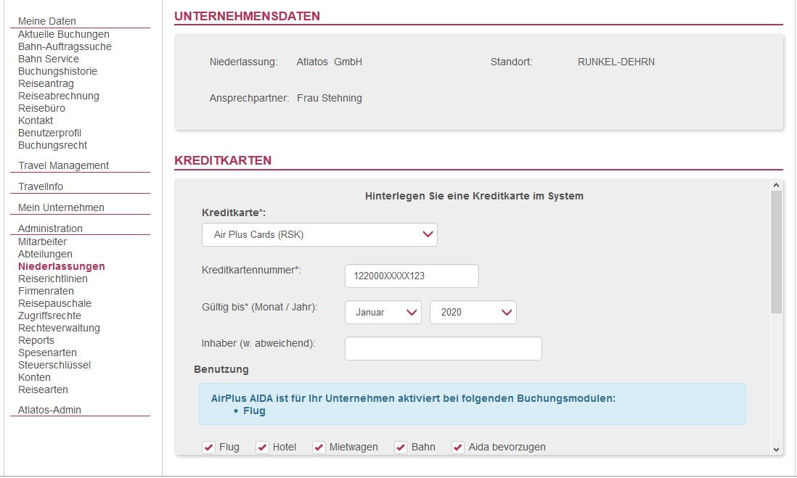The width and height of the screenshot is (797, 478).
Task: Open the year dropdown showing 2020
Action: [x=473, y=313]
